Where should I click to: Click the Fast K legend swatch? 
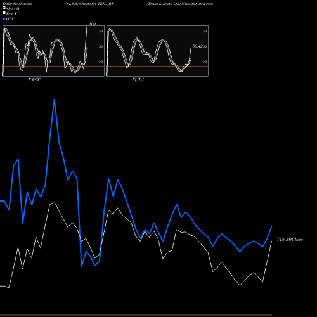click(4, 13)
